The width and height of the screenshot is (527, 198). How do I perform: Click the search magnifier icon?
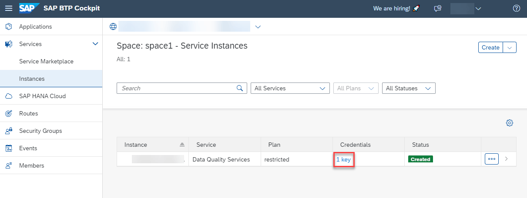click(240, 88)
